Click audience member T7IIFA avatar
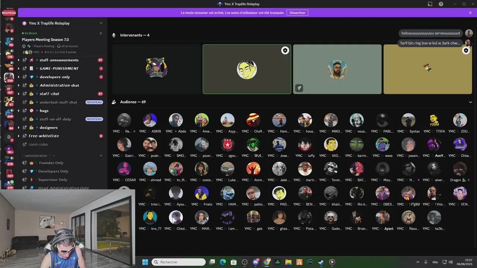This screenshot has width=477, height=268. [x=434, y=120]
